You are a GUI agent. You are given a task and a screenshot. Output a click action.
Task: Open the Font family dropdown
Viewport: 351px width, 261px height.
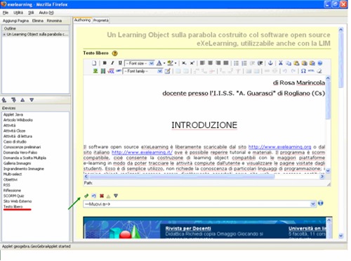pos(143,71)
